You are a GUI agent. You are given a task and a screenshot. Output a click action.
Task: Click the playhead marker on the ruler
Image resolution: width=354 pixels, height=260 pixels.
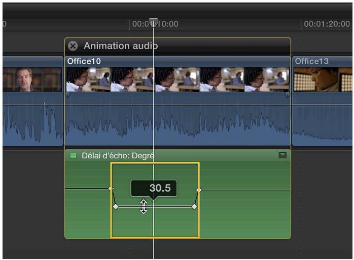[153, 23]
